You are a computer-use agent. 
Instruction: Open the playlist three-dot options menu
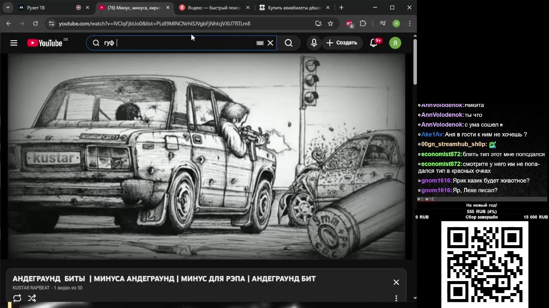(396, 298)
